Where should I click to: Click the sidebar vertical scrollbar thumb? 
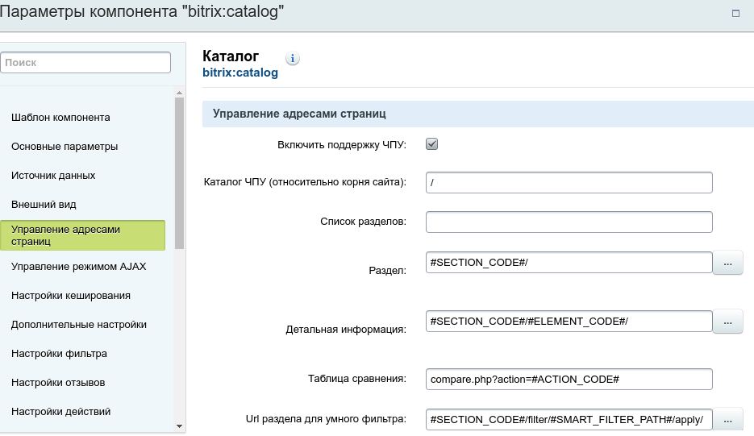pyautogui.click(x=179, y=173)
